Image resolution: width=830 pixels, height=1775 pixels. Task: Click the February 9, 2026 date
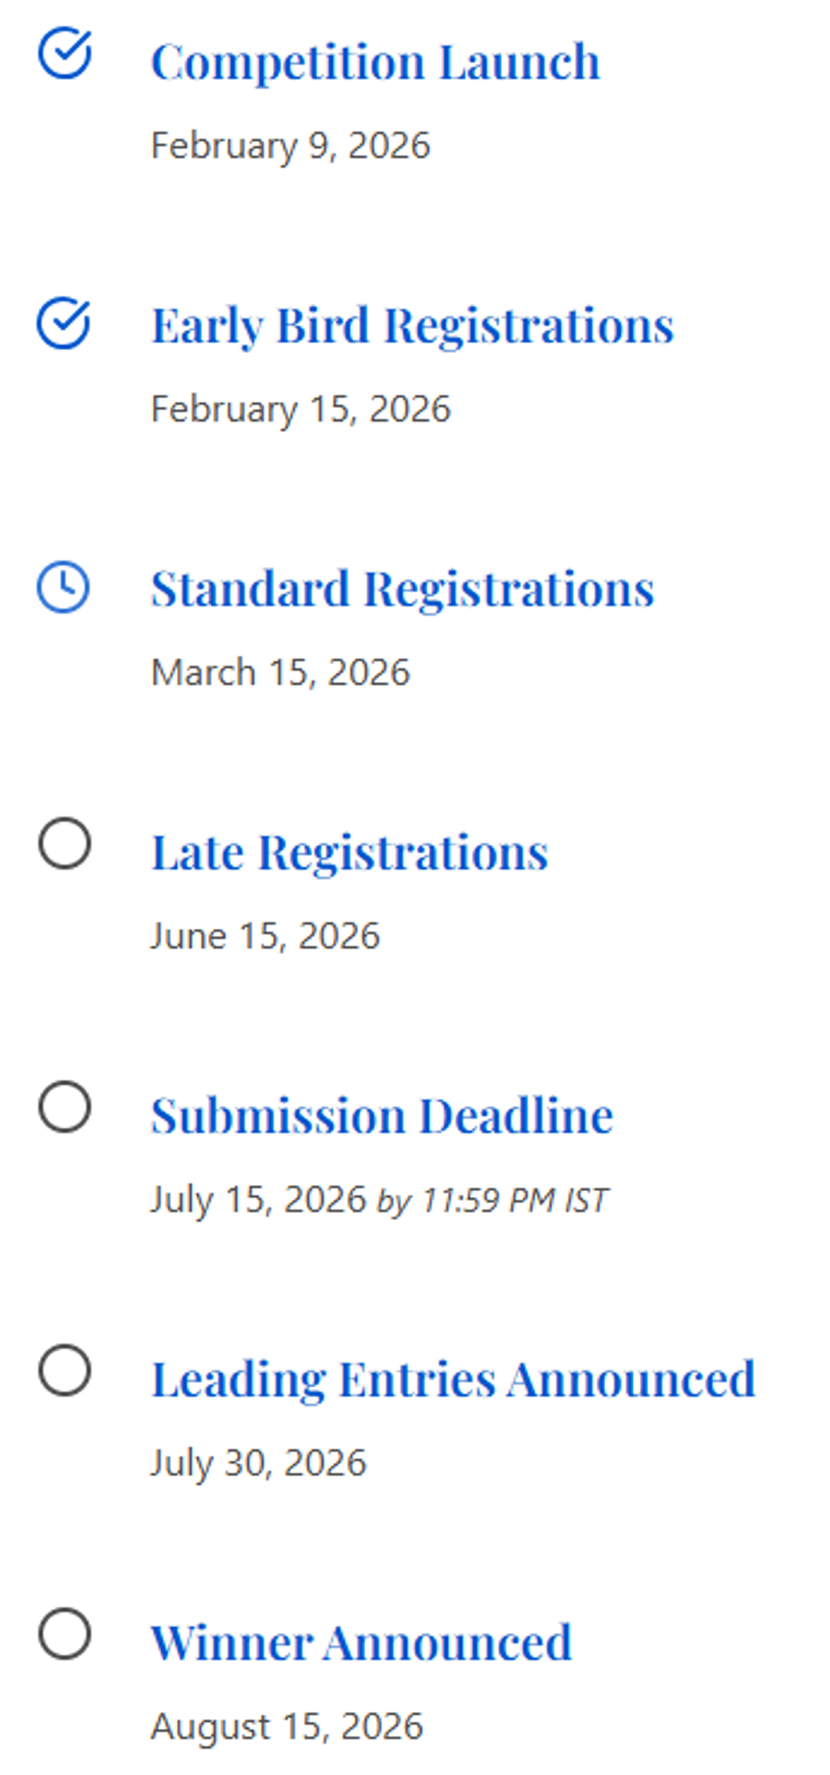tap(290, 146)
